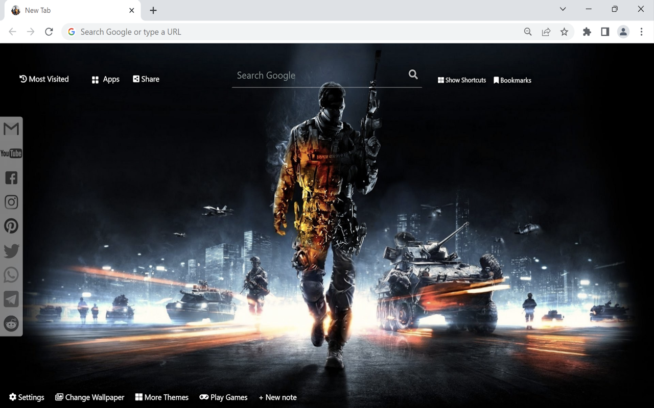Viewport: 654px width, 408px height.
Task: Bookmark this tab with the star icon
Action: coord(564,32)
